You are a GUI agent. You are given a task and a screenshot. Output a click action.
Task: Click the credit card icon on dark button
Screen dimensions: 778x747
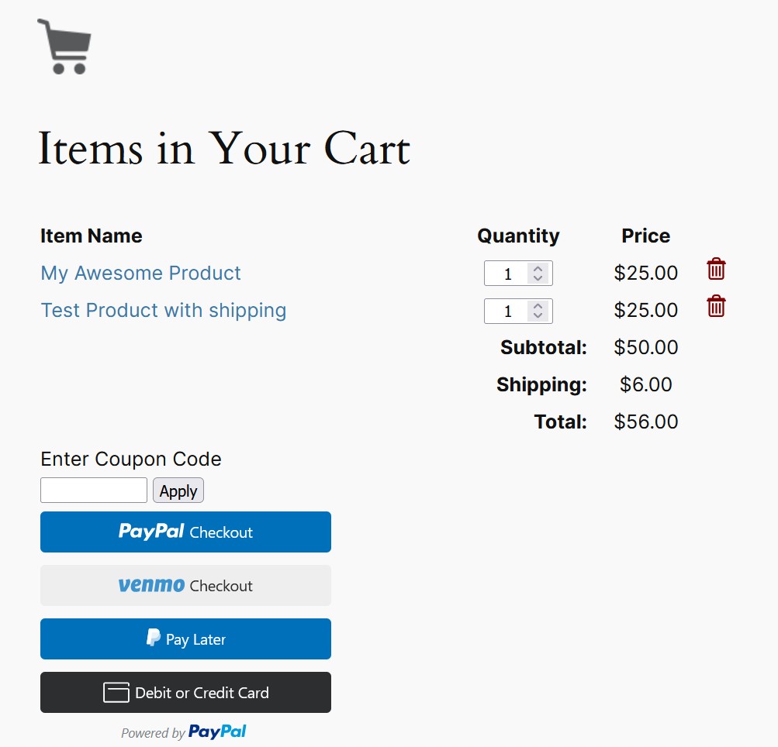pos(115,692)
